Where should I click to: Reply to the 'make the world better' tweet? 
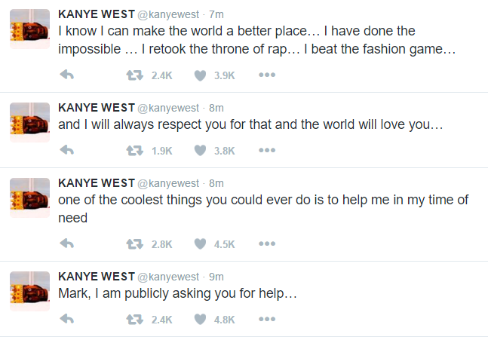pyautogui.click(x=66, y=75)
